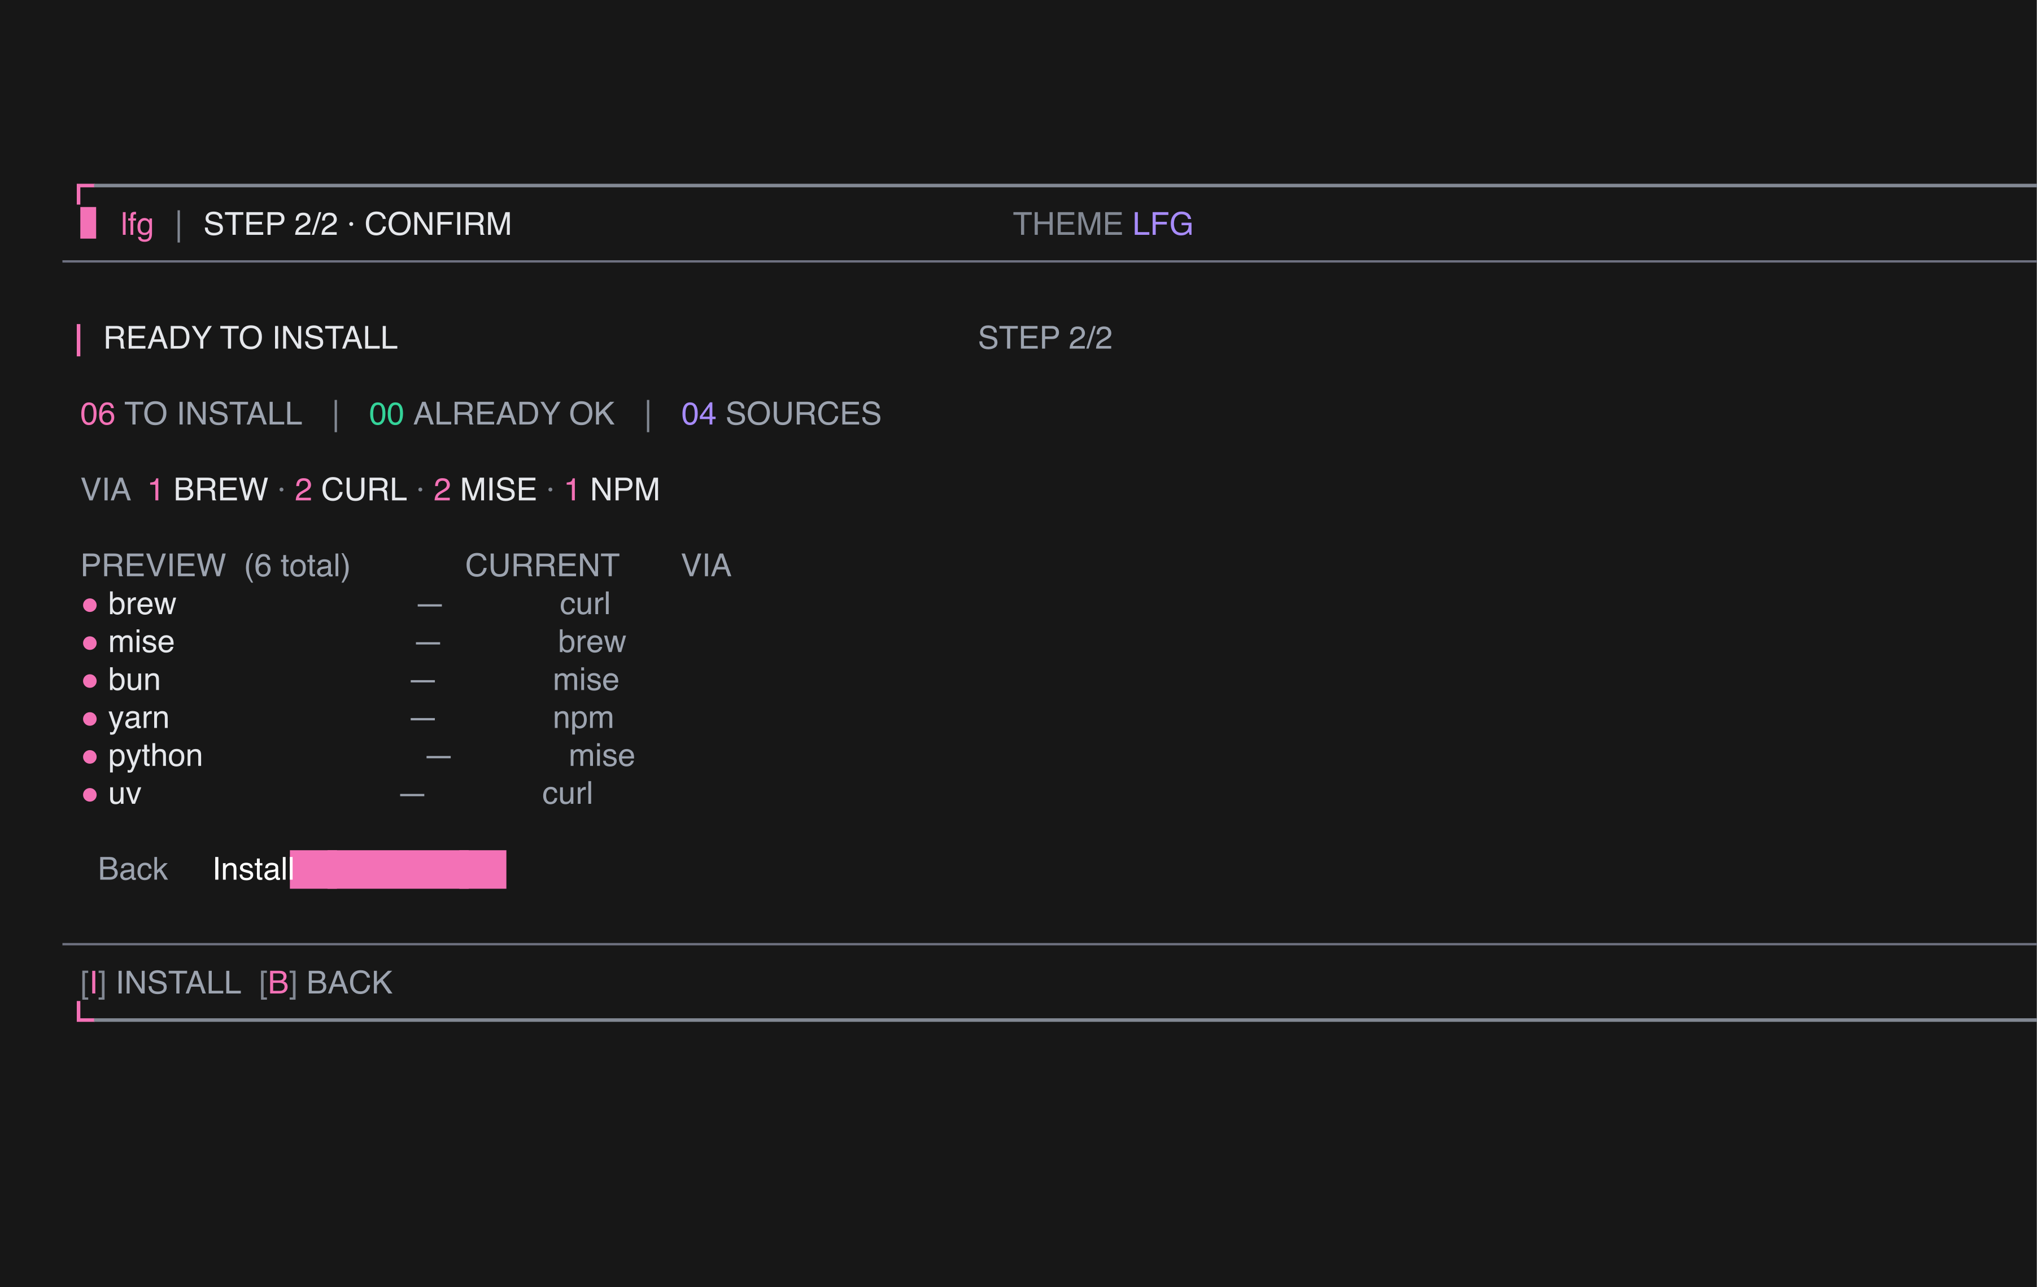Select the [I] INSTALL shortcut hint

(x=161, y=983)
